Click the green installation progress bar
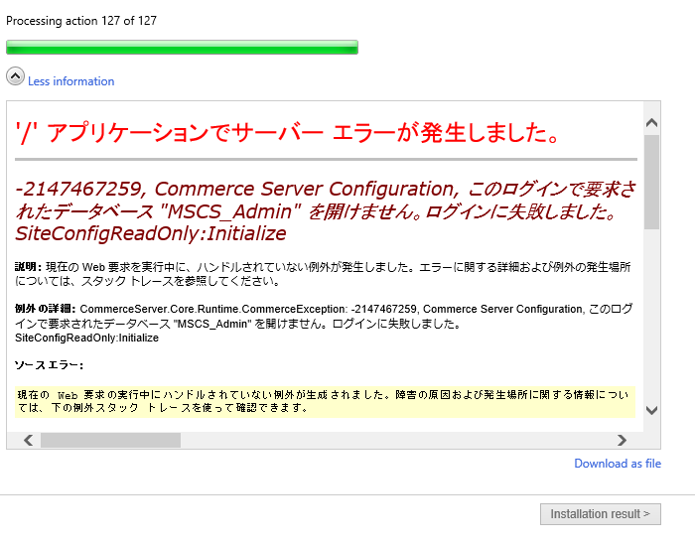This screenshot has height=544, width=695. point(182,48)
